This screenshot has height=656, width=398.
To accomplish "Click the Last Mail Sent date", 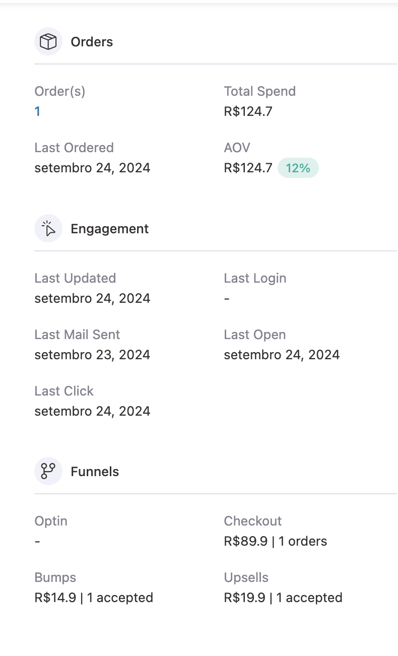I will [x=92, y=355].
